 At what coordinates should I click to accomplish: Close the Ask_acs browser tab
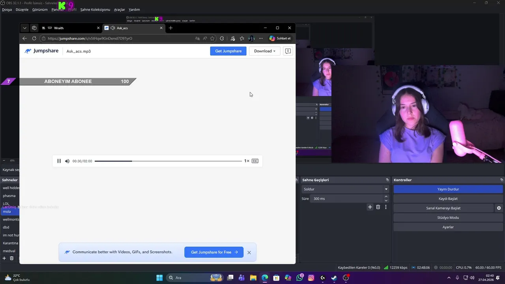coord(161,28)
